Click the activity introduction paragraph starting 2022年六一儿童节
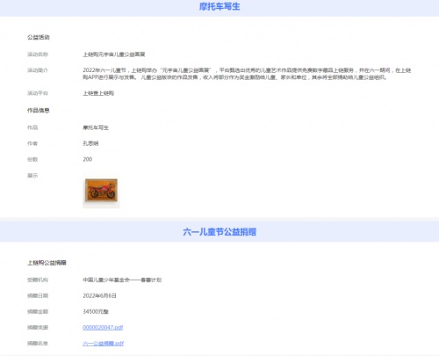 pos(247,74)
